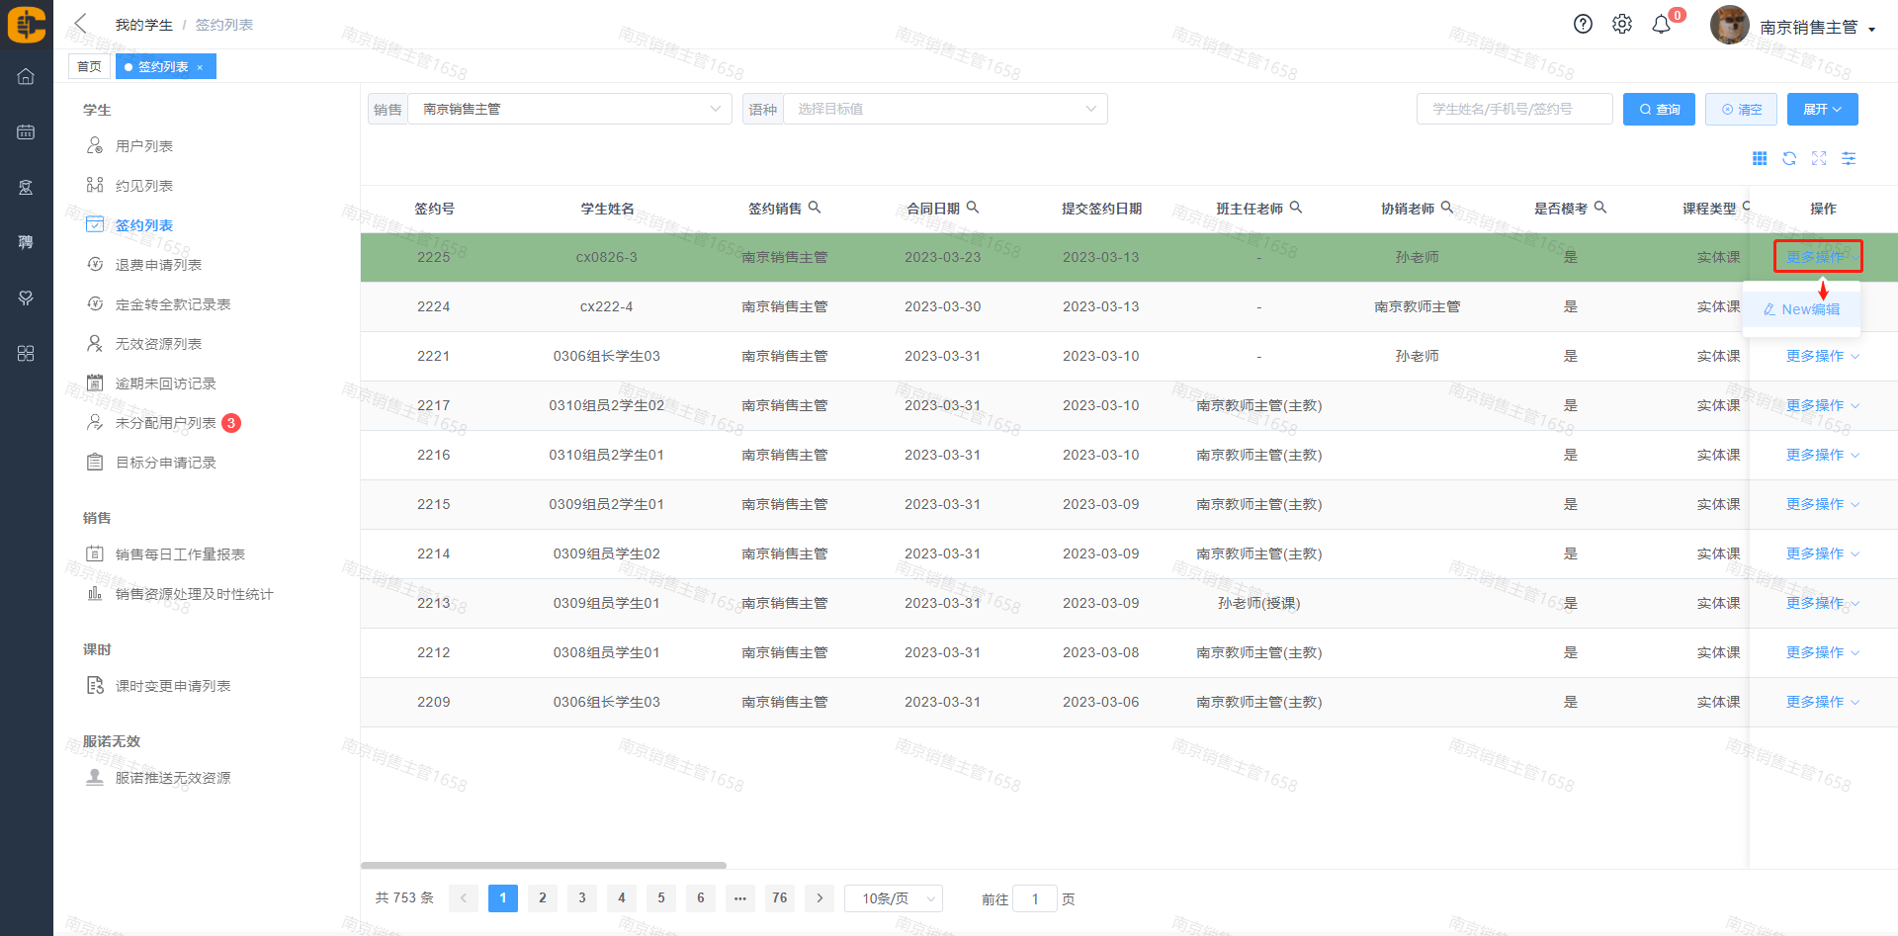Select New编辑 from the dropdown menu

pyautogui.click(x=1801, y=309)
